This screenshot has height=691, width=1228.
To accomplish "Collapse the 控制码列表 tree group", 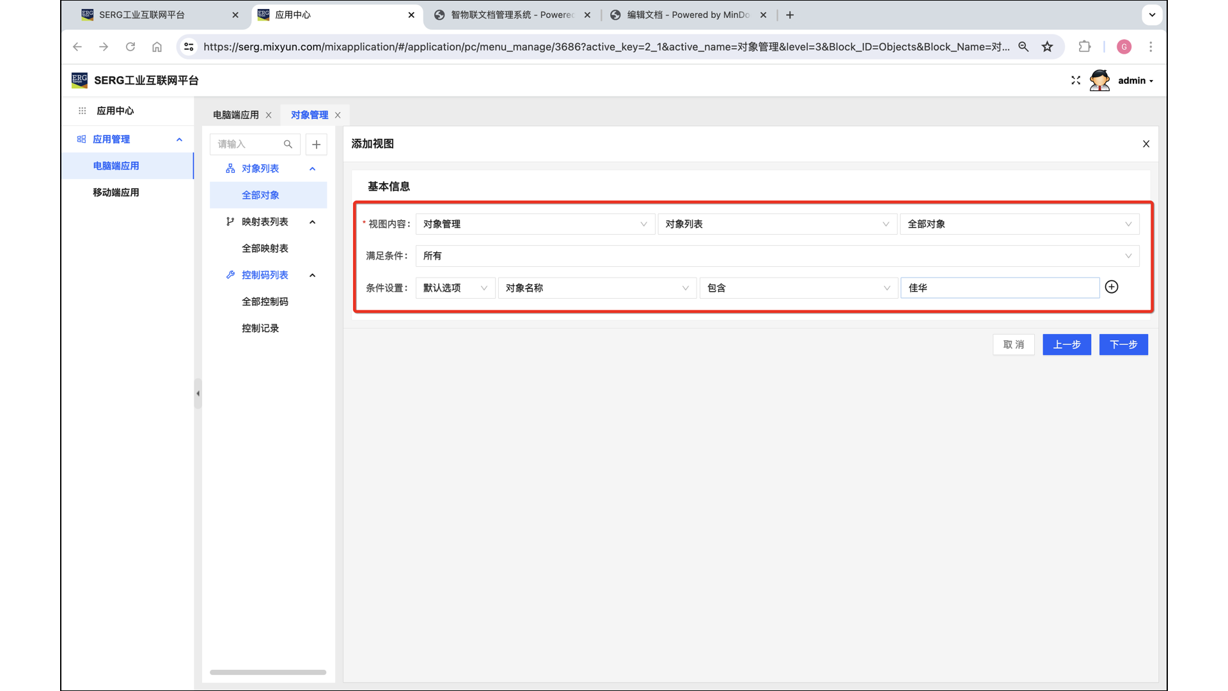I will [312, 275].
